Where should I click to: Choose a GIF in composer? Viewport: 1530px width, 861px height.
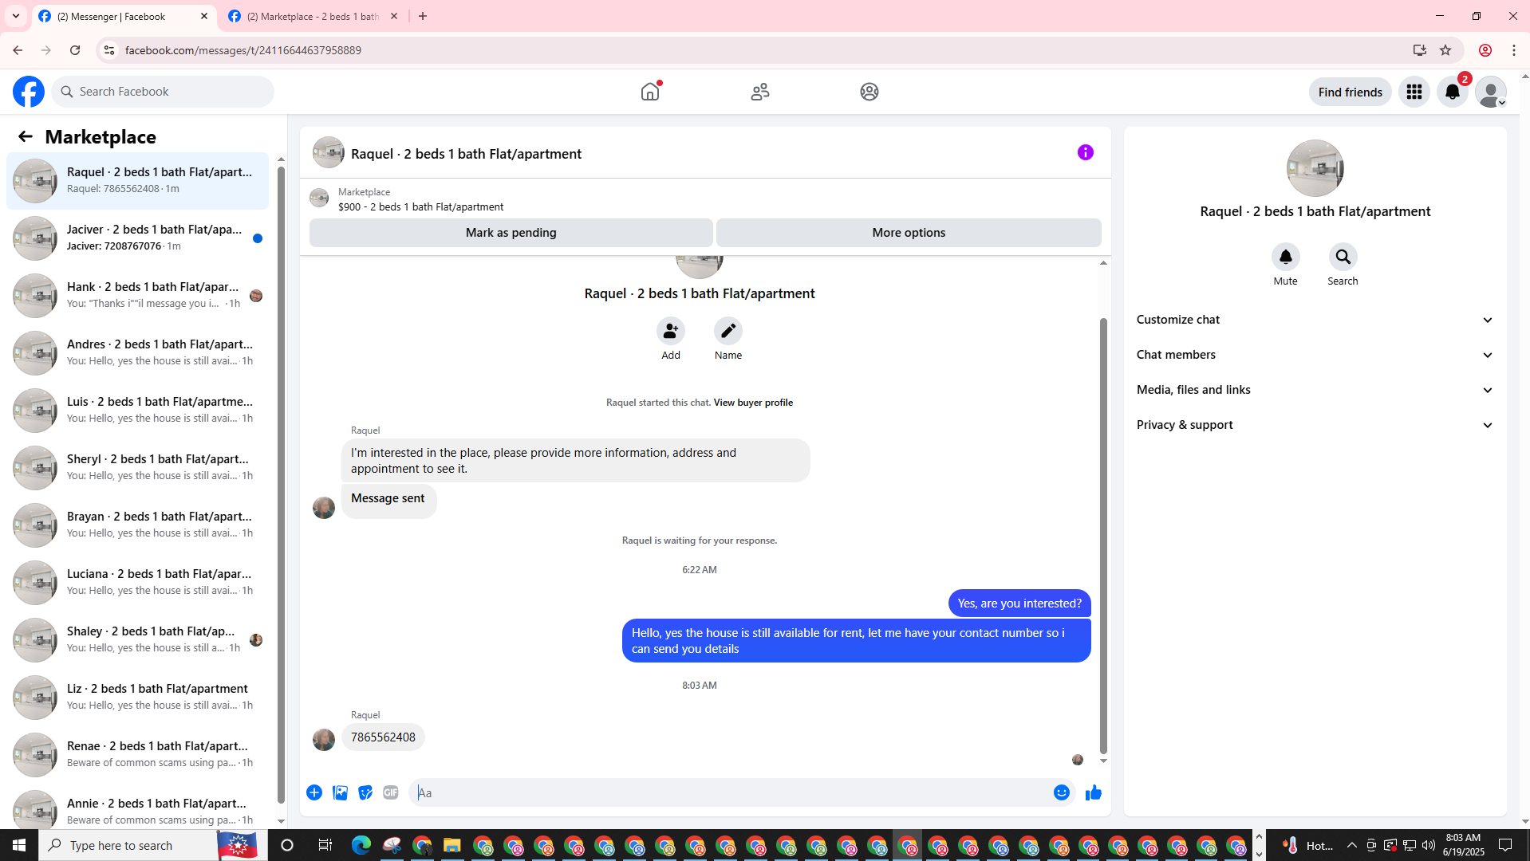click(391, 792)
